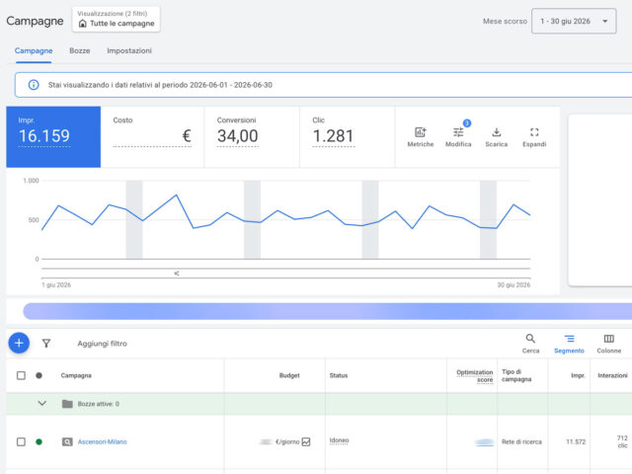Image resolution: width=632 pixels, height=474 pixels.
Task: Click the green status dot of Ascensori-Milano
Action: (39, 441)
